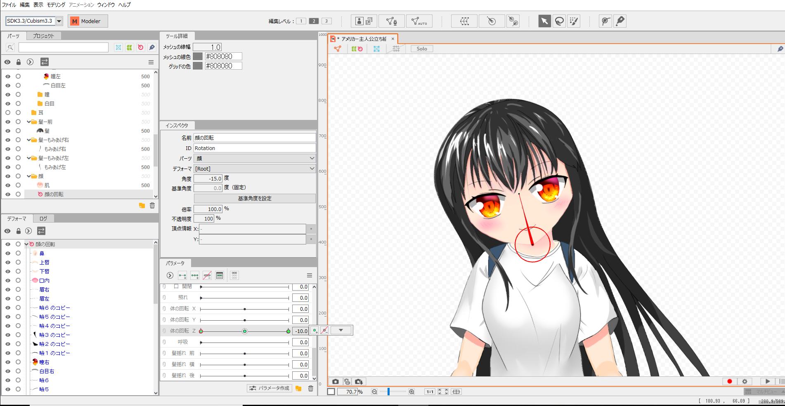Viewport: 785px width, 406px height.
Task: Collapse the 顔 folder
Action: point(29,176)
